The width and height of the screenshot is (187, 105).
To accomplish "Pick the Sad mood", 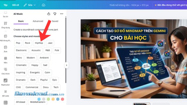I will click(x=45, y=65).
